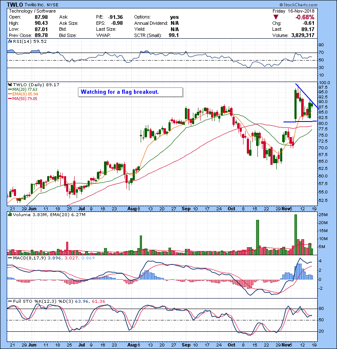Click the 'Ask Size:' label

click(x=69, y=23)
